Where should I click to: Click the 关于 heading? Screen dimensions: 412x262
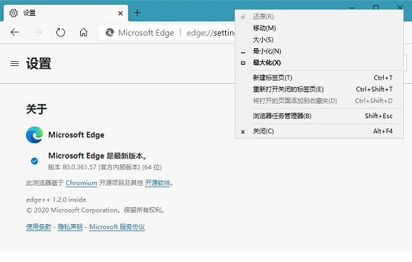[36, 109]
